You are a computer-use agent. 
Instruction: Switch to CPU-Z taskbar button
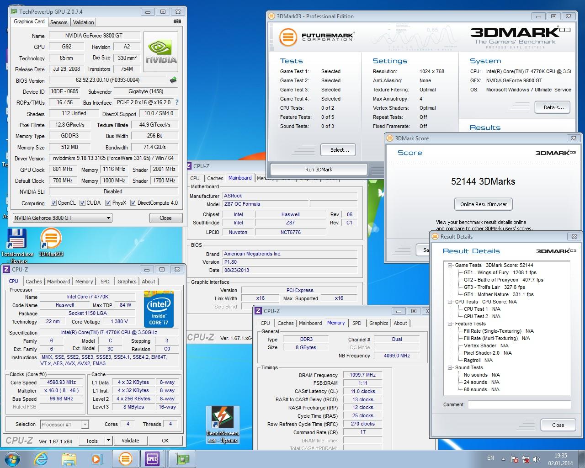point(152,458)
